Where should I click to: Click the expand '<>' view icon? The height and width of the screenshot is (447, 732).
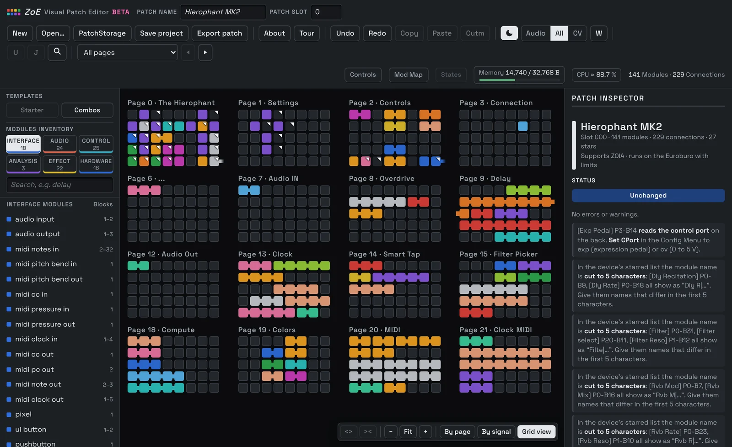[349, 431]
